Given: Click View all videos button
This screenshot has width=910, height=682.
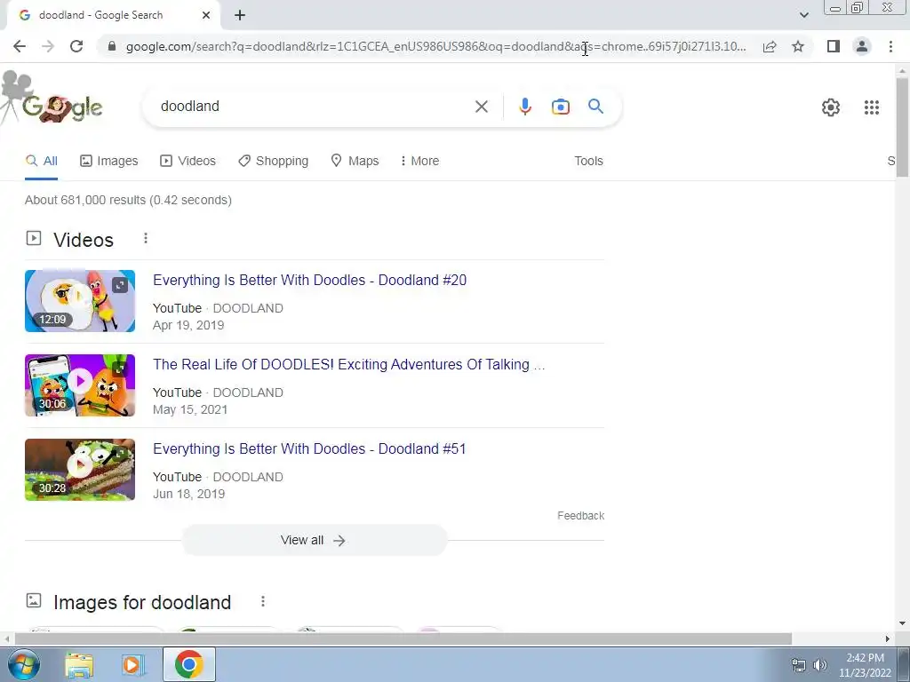Looking at the screenshot, I should 314,541.
